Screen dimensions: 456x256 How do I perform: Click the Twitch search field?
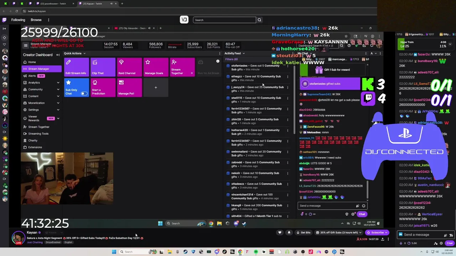(x=224, y=20)
